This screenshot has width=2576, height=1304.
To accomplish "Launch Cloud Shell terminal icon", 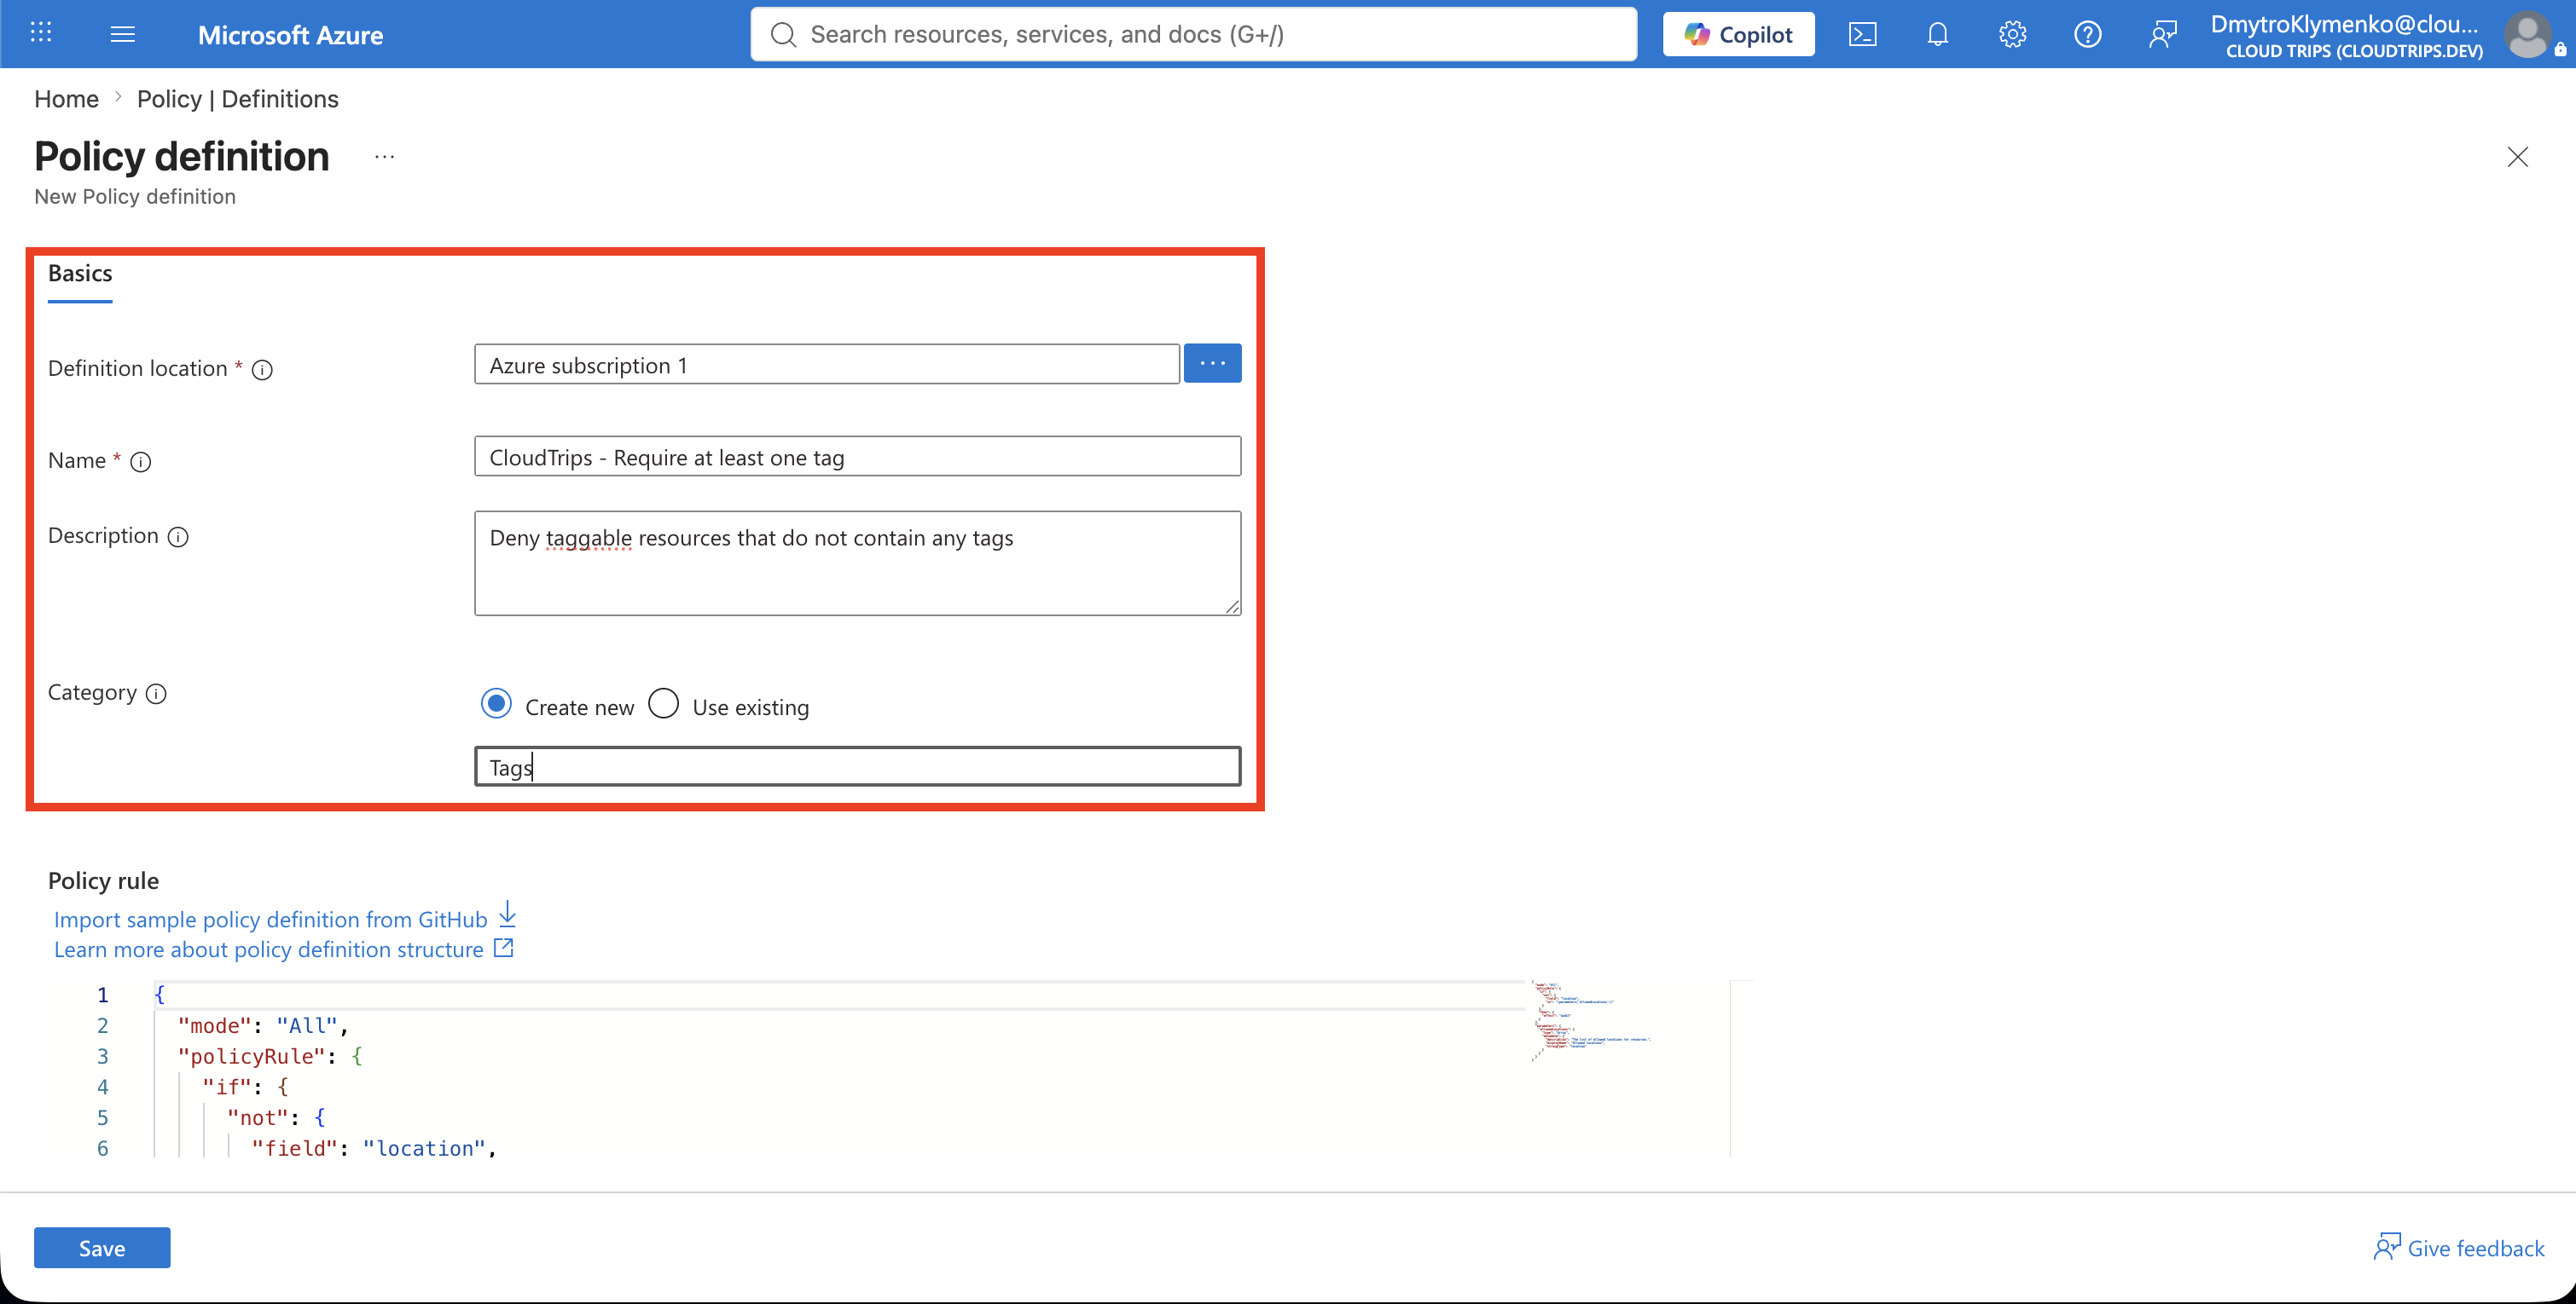I will [x=1862, y=34].
